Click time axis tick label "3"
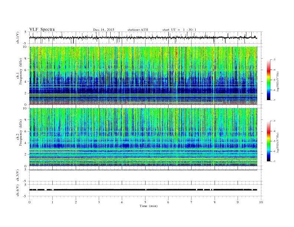The height and width of the screenshot is (227, 294). tap(99, 202)
